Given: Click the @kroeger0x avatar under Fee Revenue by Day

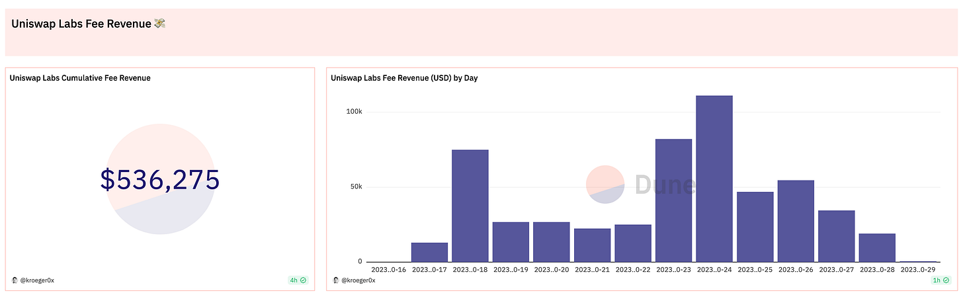Looking at the screenshot, I should (335, 280).
